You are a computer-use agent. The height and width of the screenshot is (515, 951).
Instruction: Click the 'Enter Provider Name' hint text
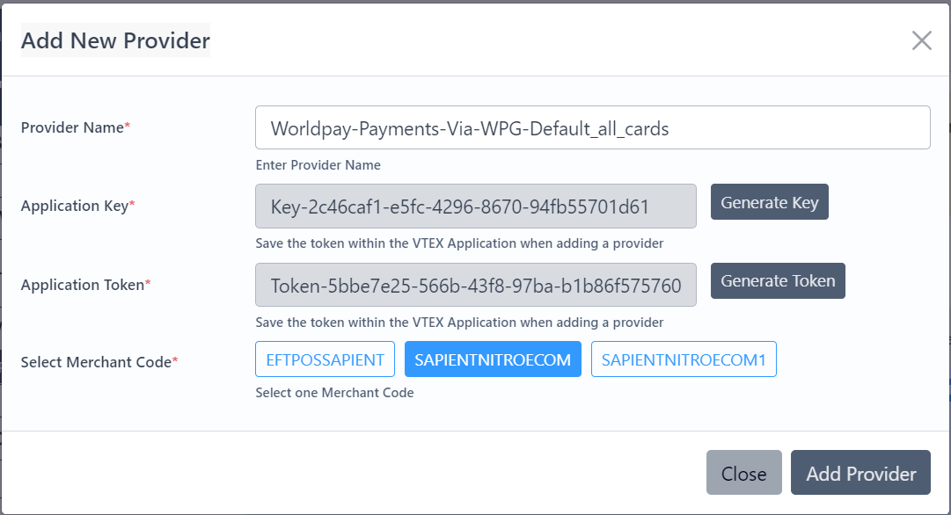pos(318,165)
